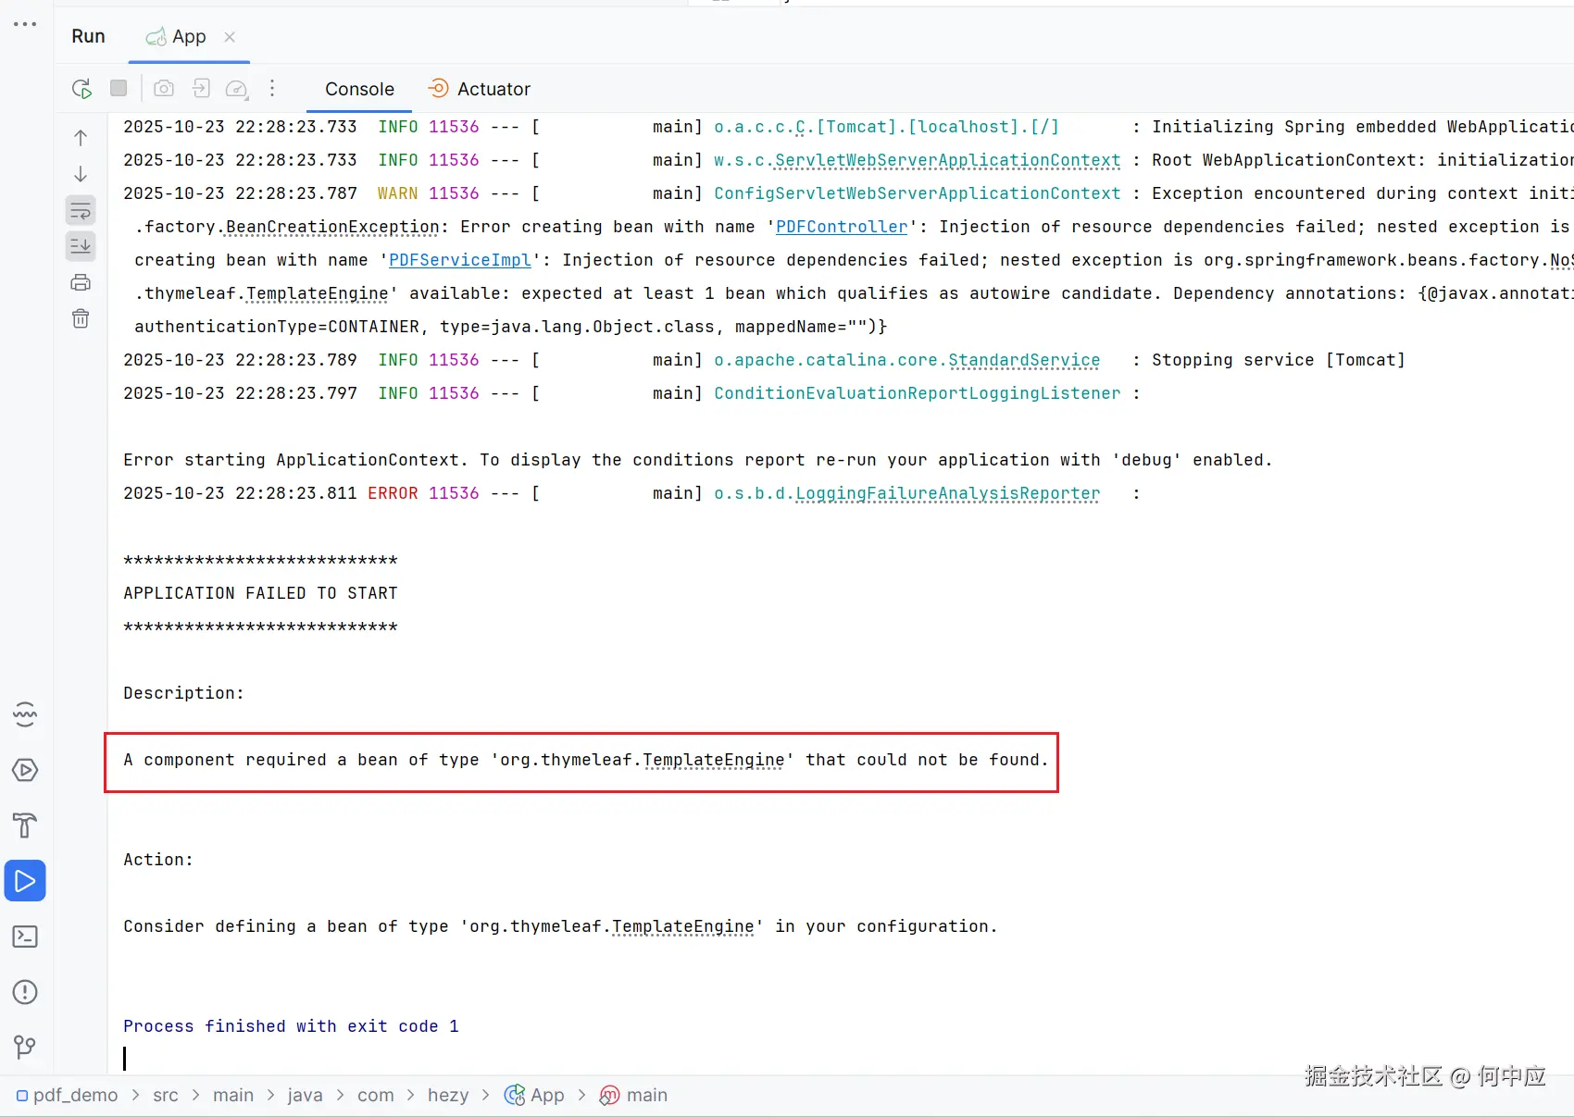Clear console with the trash icon
Image resolution: width=1574 pixels, height=1117 pixels.
pos(81,318)
